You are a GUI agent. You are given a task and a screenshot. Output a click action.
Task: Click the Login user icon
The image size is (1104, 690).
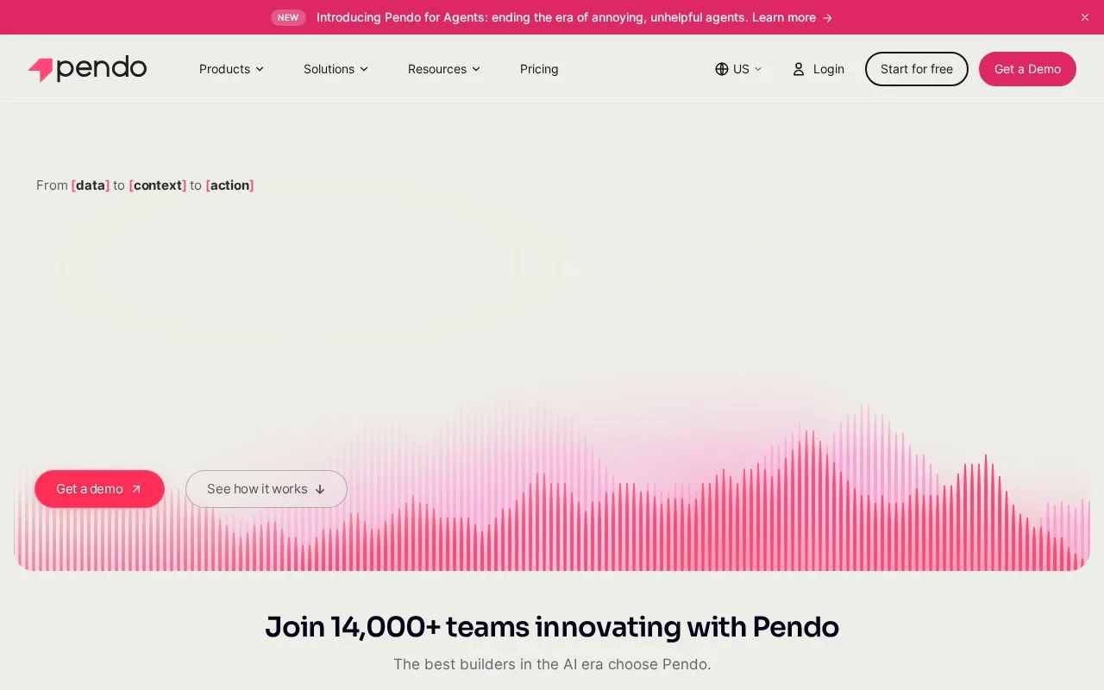(x=799, y=69)
